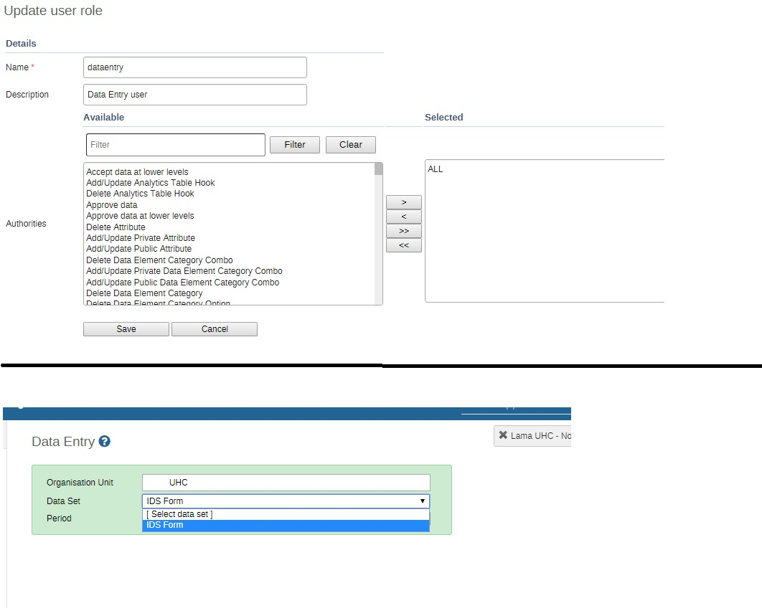
Task: Click the Description input field
Action: click(194, 95)
